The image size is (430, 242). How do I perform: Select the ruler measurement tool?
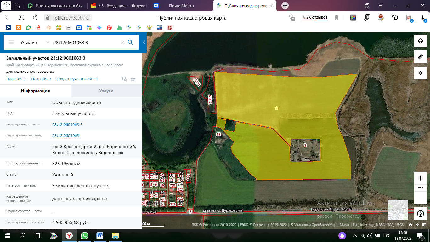point(420,57)
